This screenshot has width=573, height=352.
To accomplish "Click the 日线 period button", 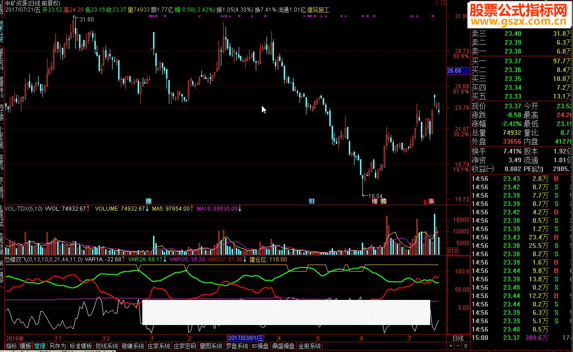I will pyautogui.click(x=458, y=338).
